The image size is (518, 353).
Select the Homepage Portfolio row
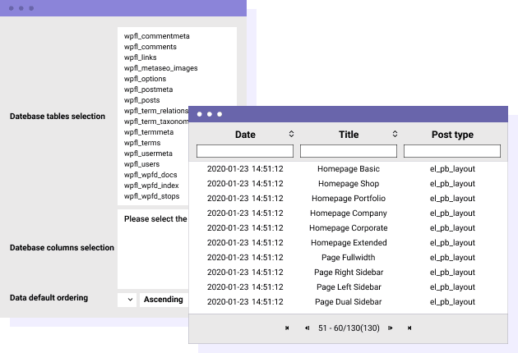point(348,199)
